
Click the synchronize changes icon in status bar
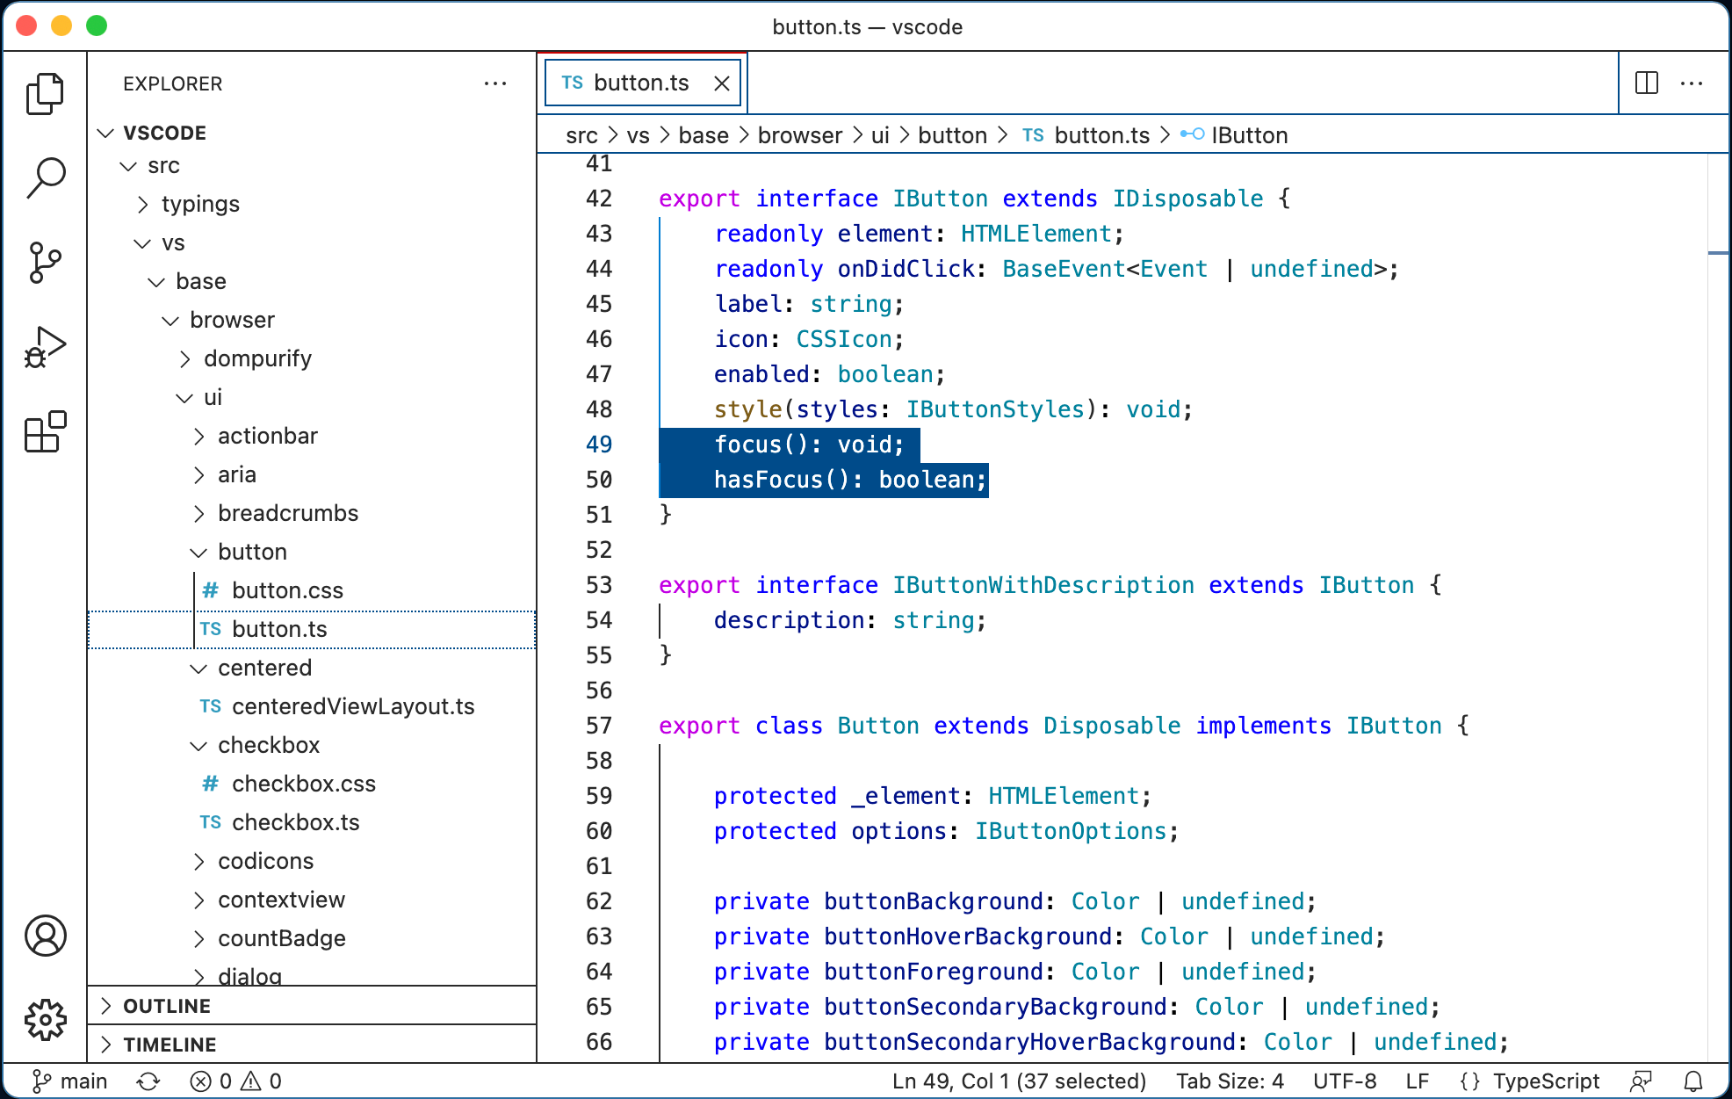tap(148, 1081)
